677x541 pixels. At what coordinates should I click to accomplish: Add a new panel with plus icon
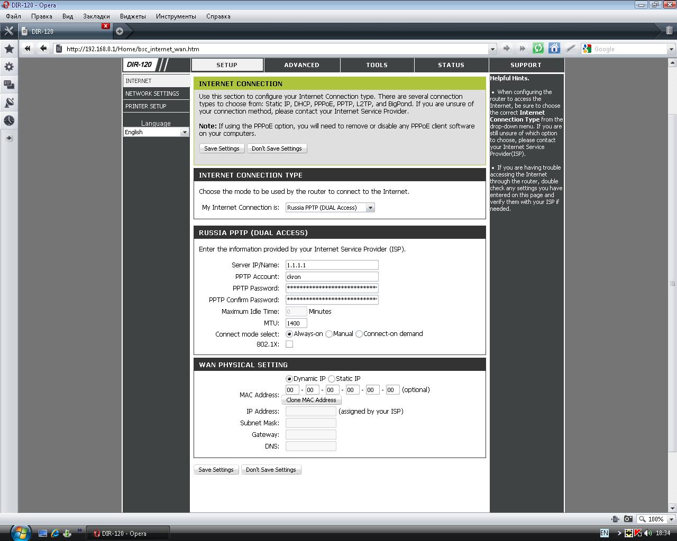pyautogui.click(x=9, y=138)
